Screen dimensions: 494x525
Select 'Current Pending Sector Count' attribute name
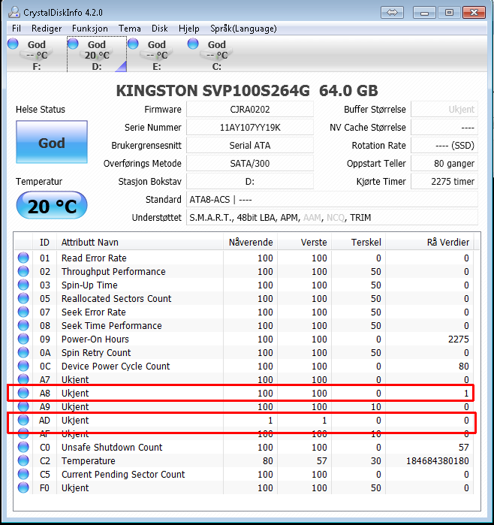123,475
